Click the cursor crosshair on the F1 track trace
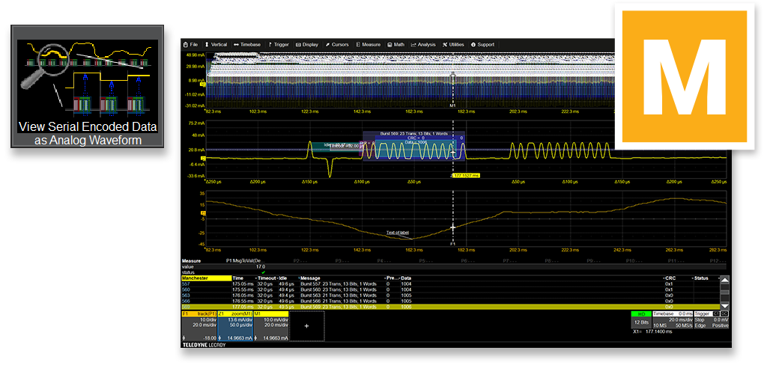Image resolution: width=770 pixels, height=374 pixels. point(453,227)
